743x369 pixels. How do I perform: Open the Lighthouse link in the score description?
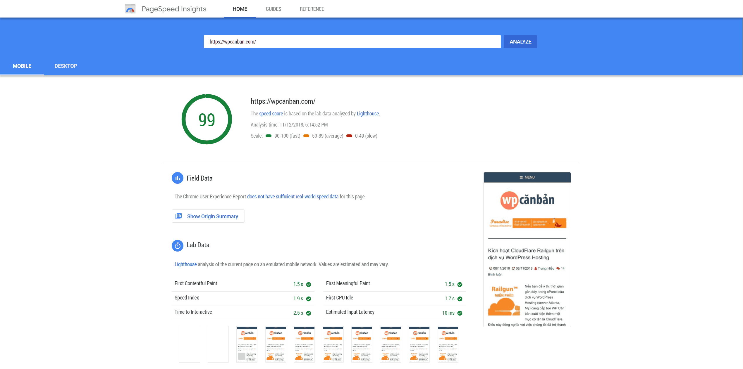[x=368, y=114]
